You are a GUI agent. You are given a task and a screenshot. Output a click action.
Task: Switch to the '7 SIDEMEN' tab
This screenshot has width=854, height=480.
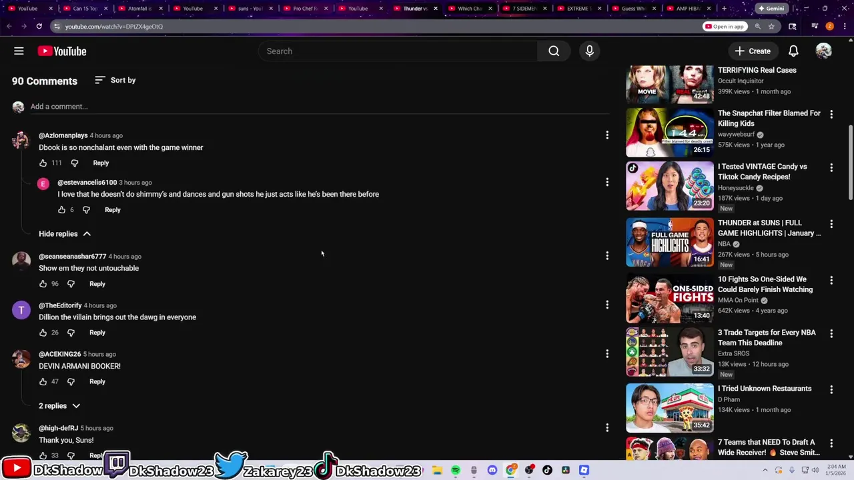524,9
